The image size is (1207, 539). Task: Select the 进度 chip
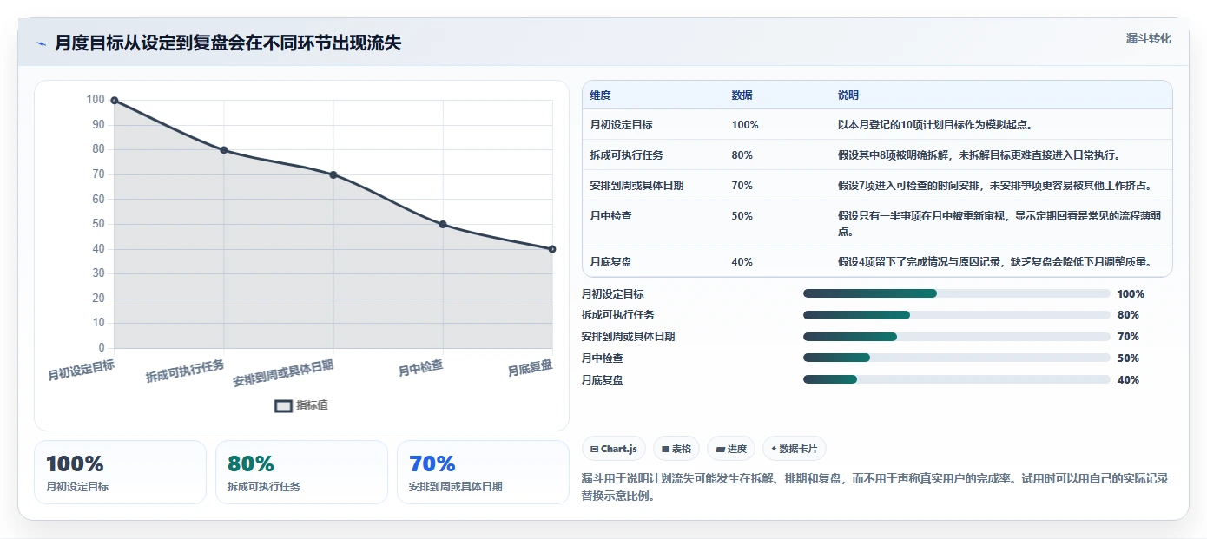coord(731,449)
